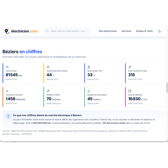Image resolution: width=168 pixels, height=168 pixels.
Task: Click the Population people icon
Action: [7, 67]
